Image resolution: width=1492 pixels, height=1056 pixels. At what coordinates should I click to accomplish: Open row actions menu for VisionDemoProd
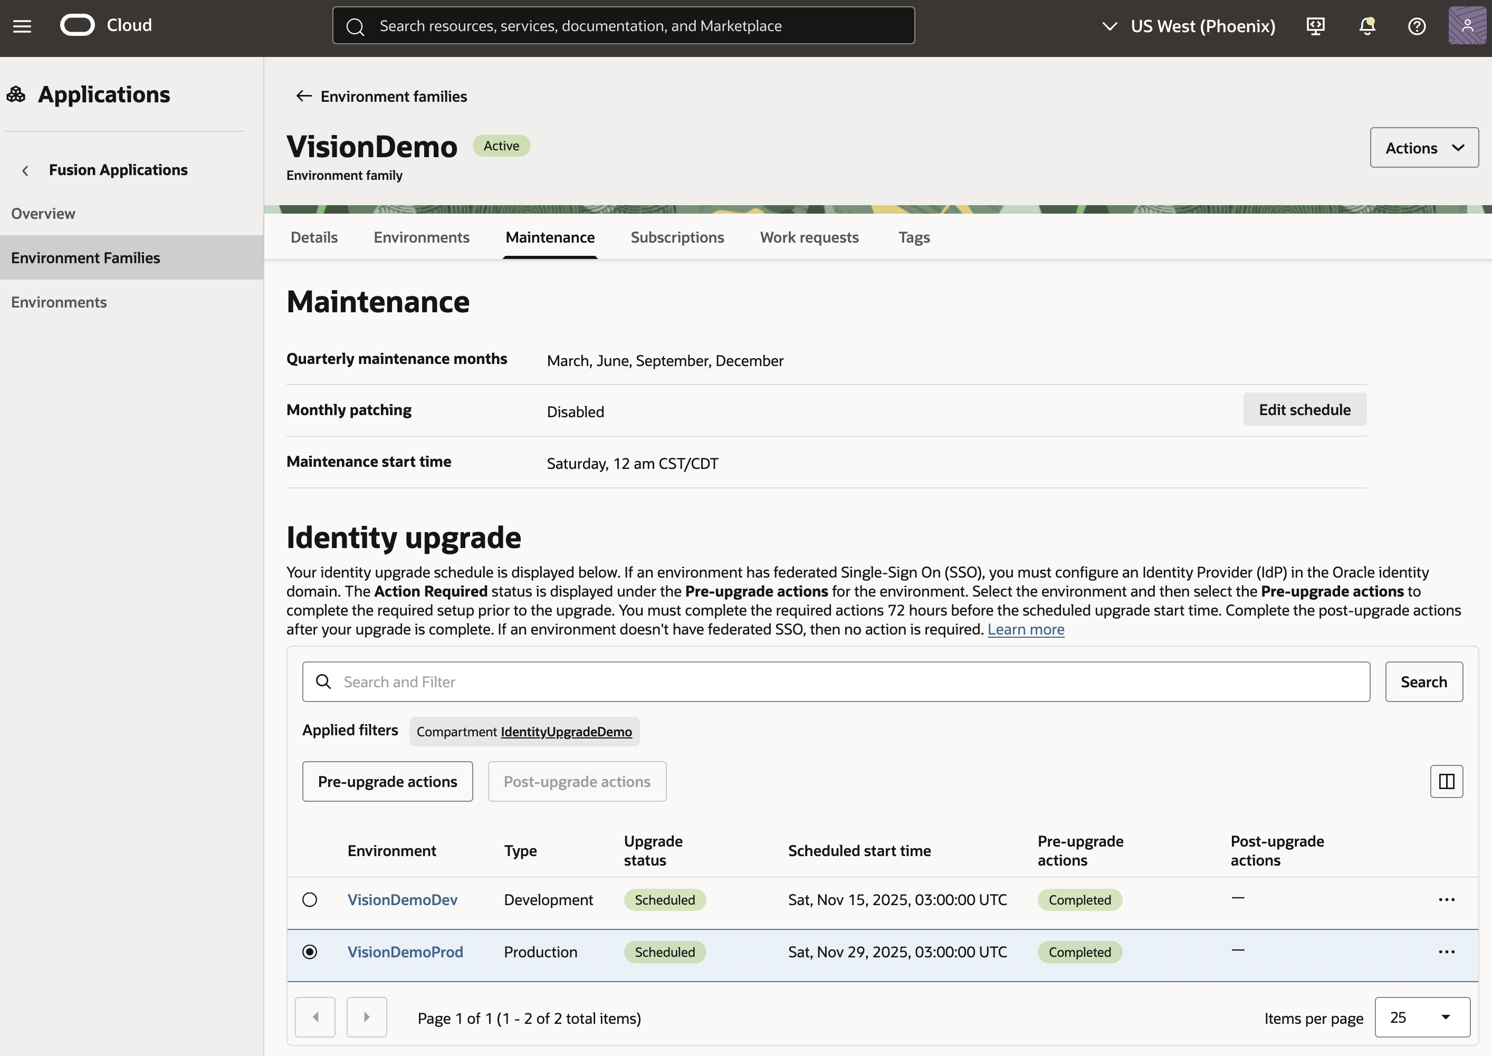[x=1447, y=952]
